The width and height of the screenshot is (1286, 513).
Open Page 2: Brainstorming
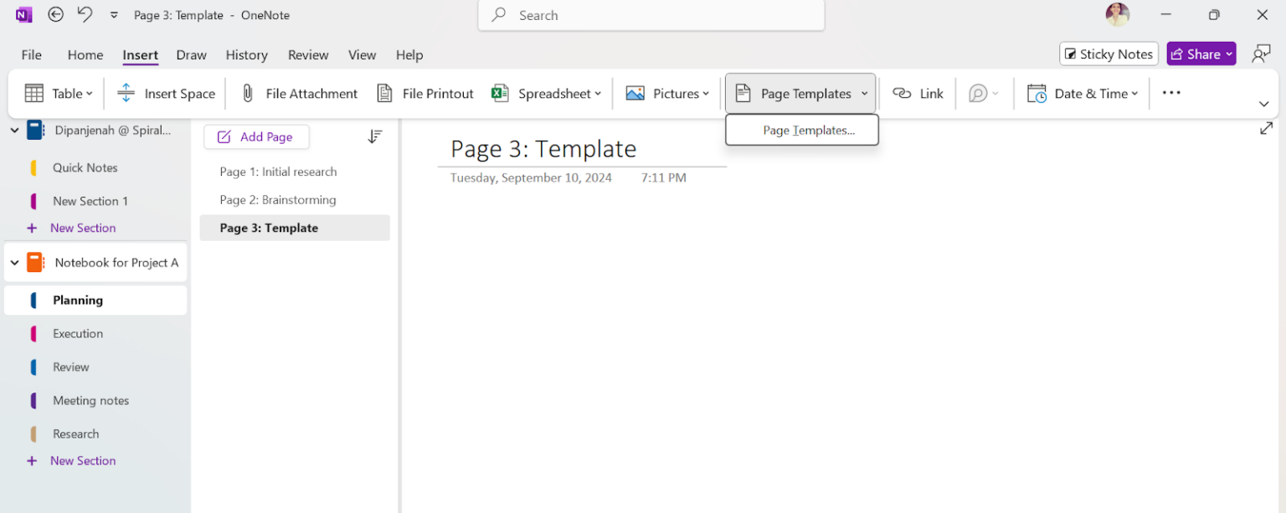(x=277, y=199)
